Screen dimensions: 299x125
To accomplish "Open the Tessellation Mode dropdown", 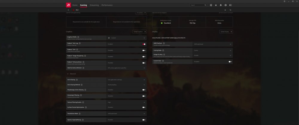I will coord(126,114).
